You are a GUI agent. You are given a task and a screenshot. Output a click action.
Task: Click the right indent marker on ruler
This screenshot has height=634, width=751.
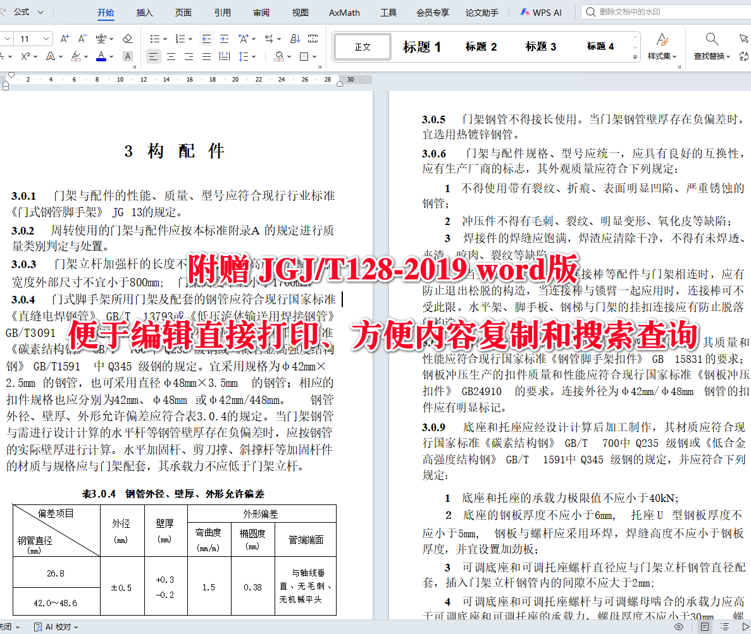coord(340,83)
